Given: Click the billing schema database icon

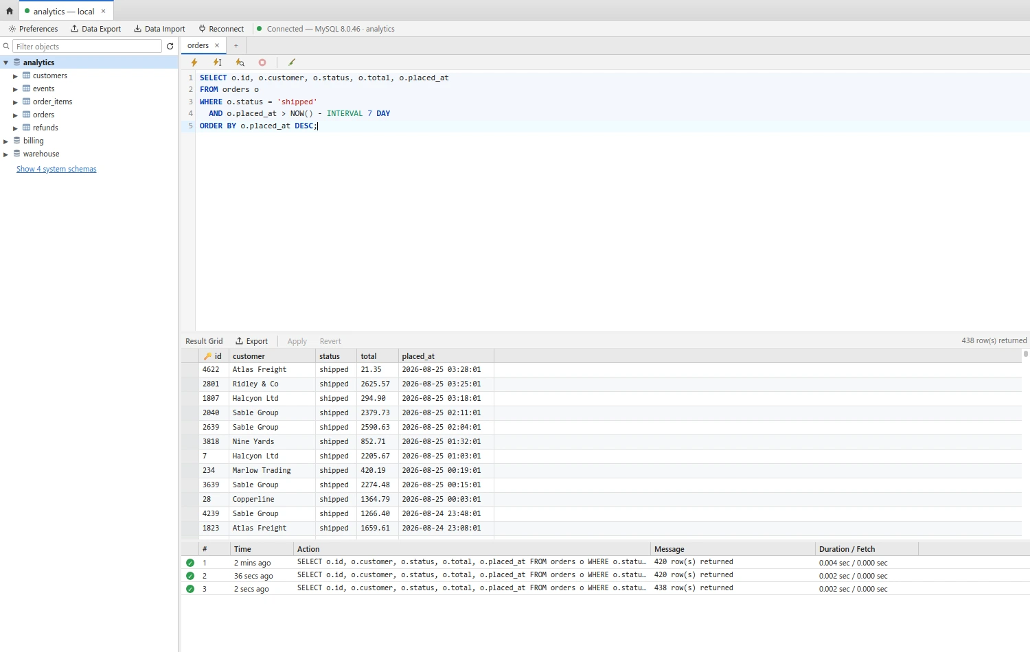Looking at the screenshot, I should [x=17, y=141].
